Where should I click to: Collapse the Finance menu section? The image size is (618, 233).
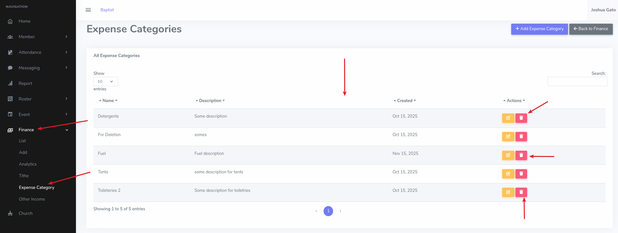click(x=67, y=130)
